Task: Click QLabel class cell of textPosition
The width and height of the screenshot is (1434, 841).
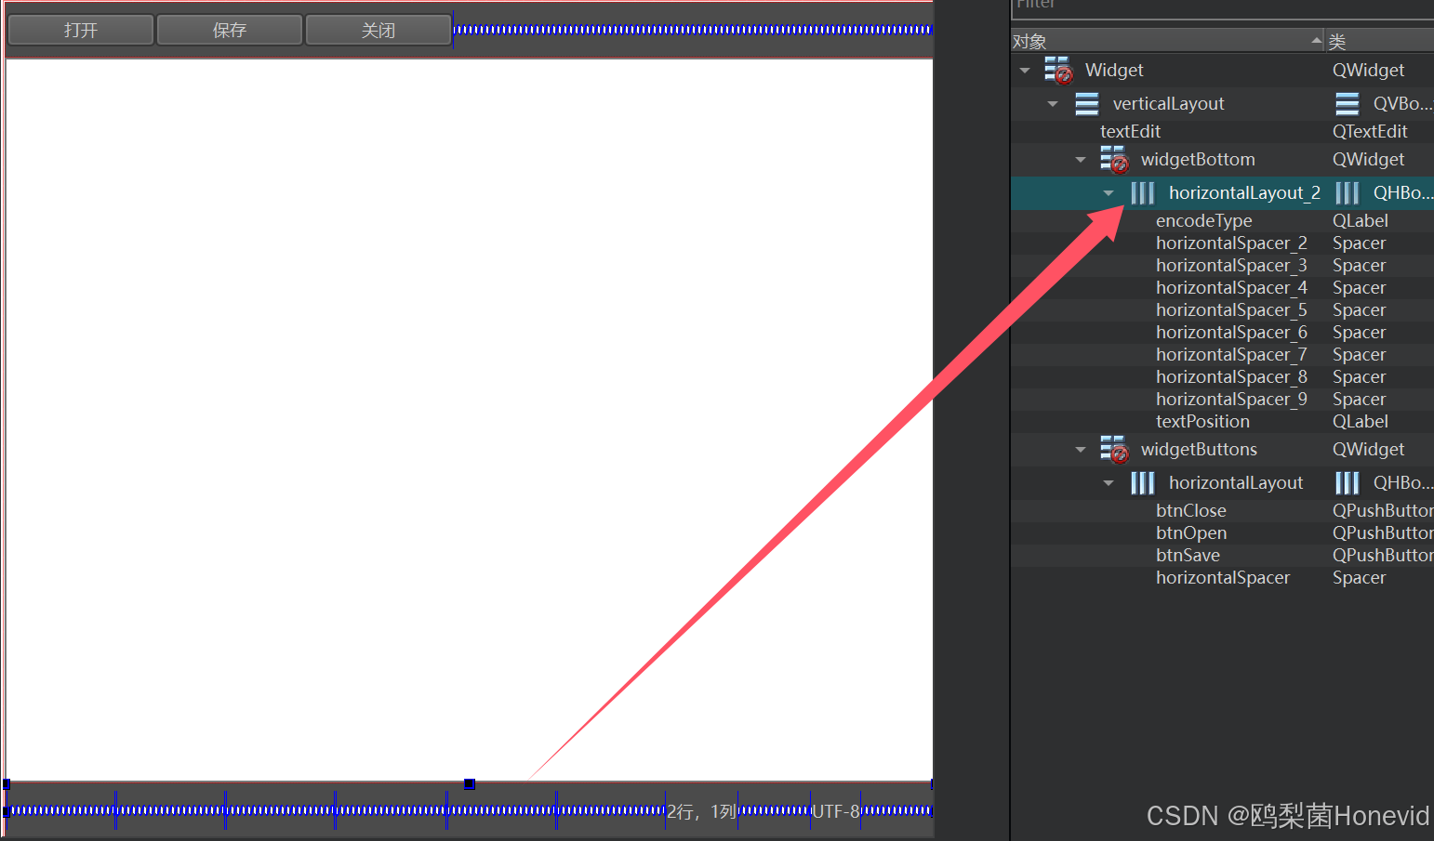Action: 1360,422
